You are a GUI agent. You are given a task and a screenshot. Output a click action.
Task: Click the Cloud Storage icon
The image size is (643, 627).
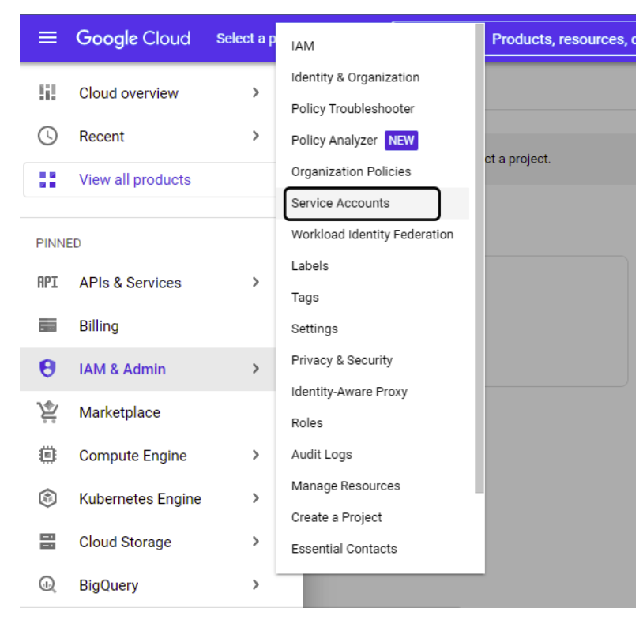[x=47, y=541]
